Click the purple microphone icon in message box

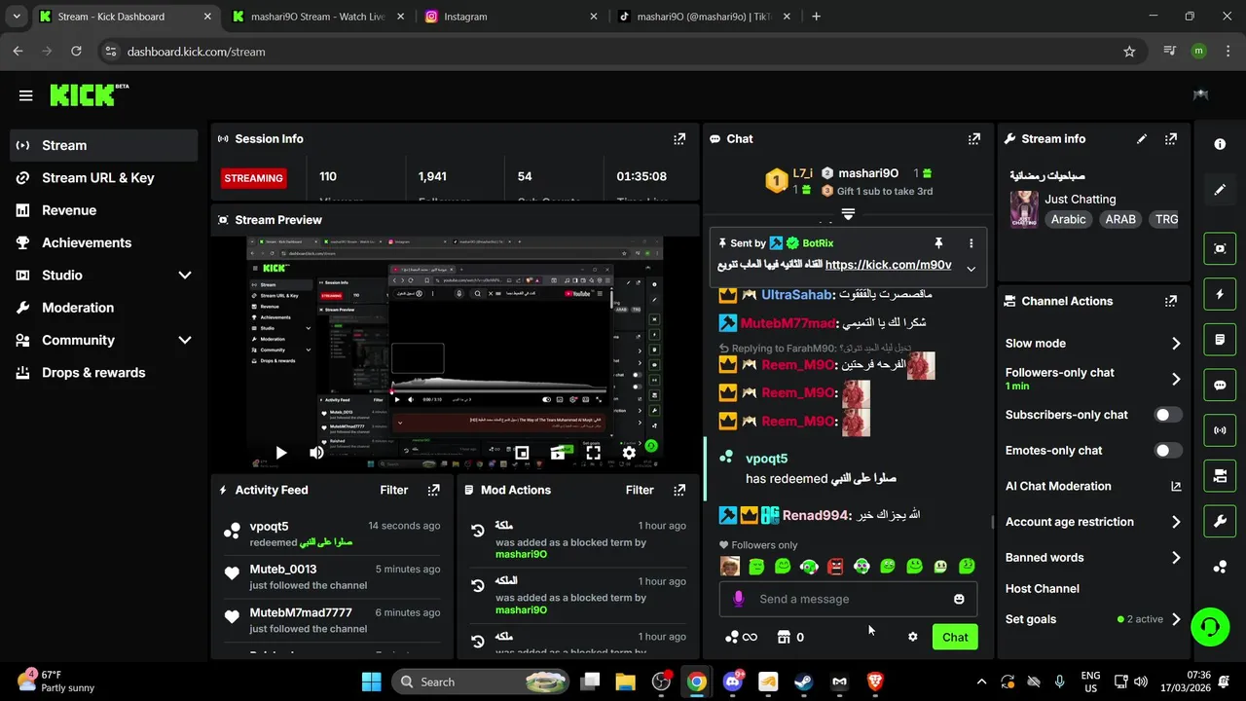(x=739, y=599)
